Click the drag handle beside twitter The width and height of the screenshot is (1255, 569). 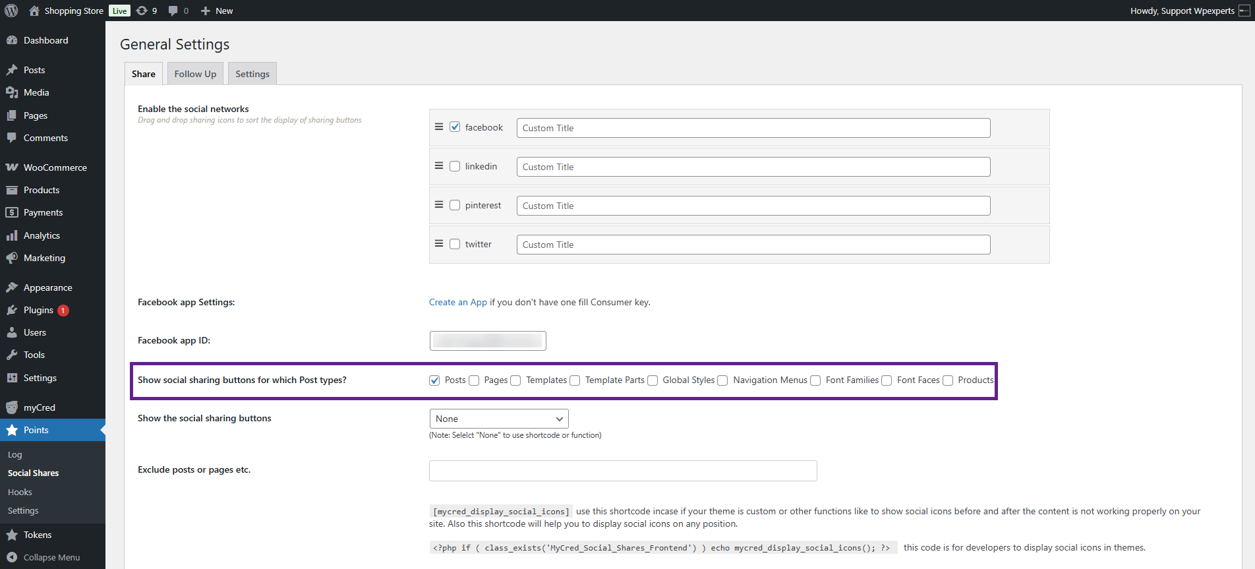pos(439,243)
